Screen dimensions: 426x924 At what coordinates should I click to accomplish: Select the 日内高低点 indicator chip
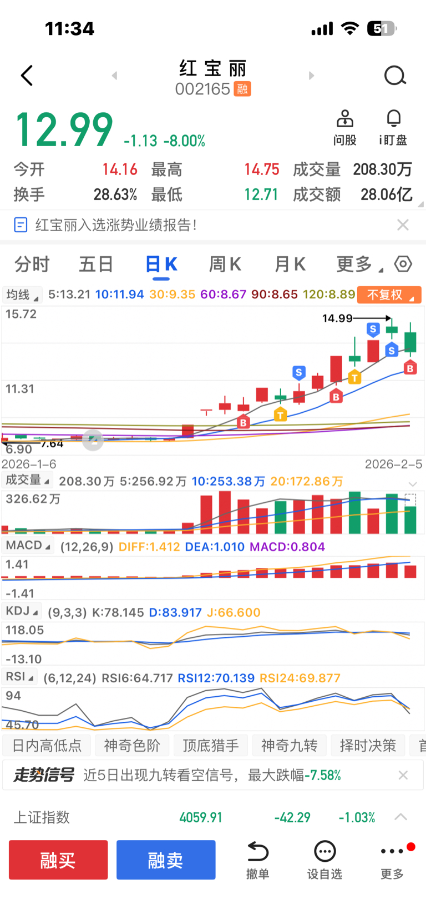tap(47, 746)
